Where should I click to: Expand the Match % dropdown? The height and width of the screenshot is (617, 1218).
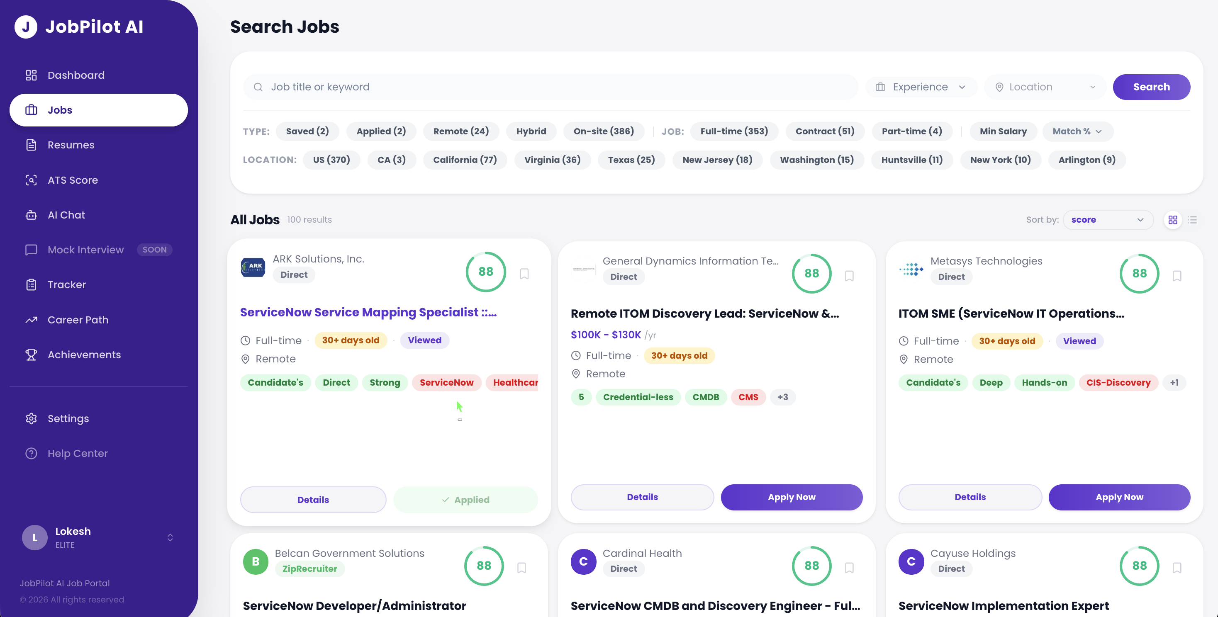click(x=1077, y=131)
